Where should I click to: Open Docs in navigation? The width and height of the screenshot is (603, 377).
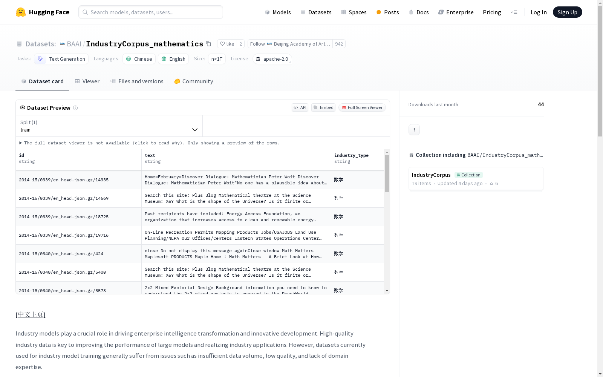click(419, 12)
